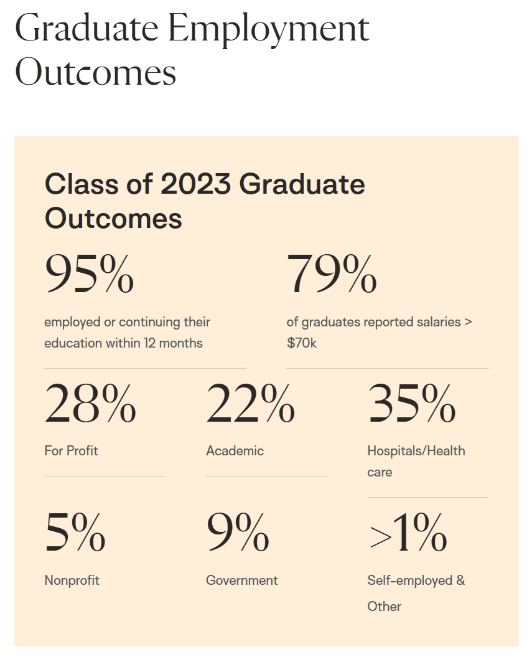Screen dimensions: 532x659
Task: Select the 35% statistic figure
Action: (x=412, y=404)
